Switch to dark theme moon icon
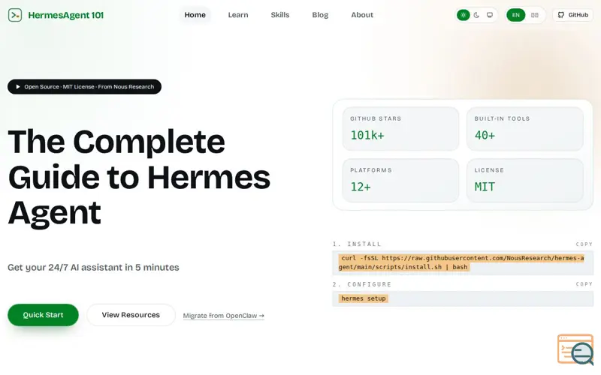This screenshot has width=601, height=375. [476, 15]
